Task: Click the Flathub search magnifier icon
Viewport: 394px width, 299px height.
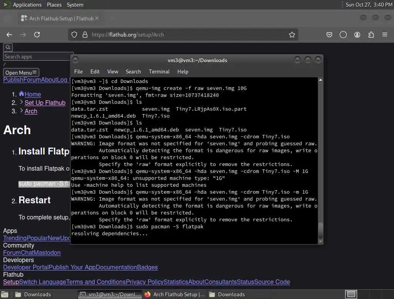Action: pyautogui.click(x=8, y=47)
